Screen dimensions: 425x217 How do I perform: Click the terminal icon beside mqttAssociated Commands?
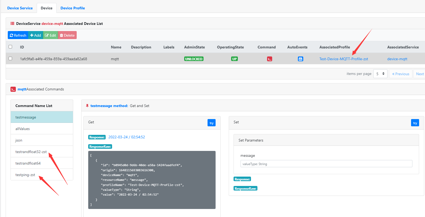coord(13,89)
